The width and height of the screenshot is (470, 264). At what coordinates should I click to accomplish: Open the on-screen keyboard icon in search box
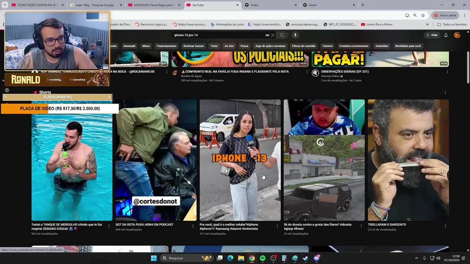point(267,35)
